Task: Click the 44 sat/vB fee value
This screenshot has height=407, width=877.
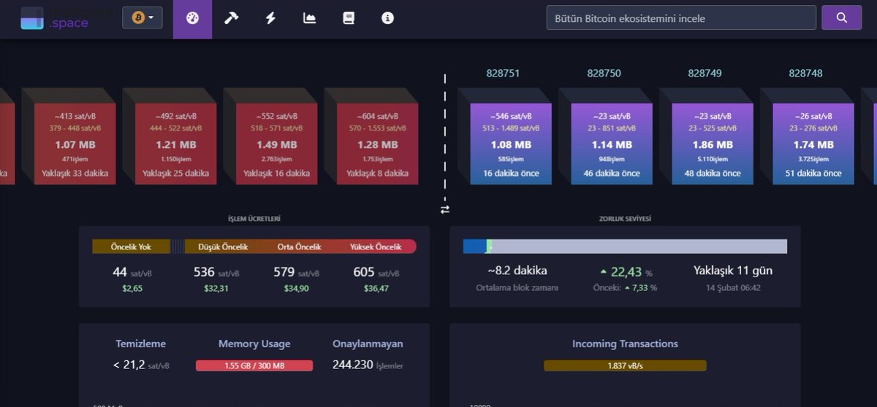Action: point(132,272)
